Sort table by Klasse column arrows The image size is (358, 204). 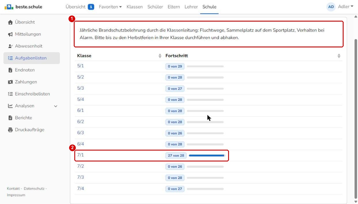(160, 56)
